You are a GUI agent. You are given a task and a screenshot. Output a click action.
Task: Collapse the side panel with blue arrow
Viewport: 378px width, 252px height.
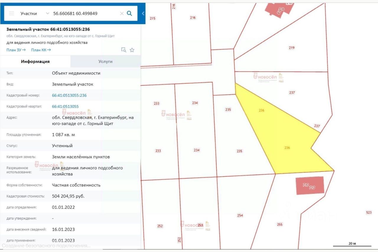pyautogui.click(x=143, y=13)
